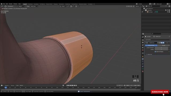The image size is (171, 96).
Task: Click the Cylinder modifier wrench icon in outliner
Action: [x=155, y=12]
